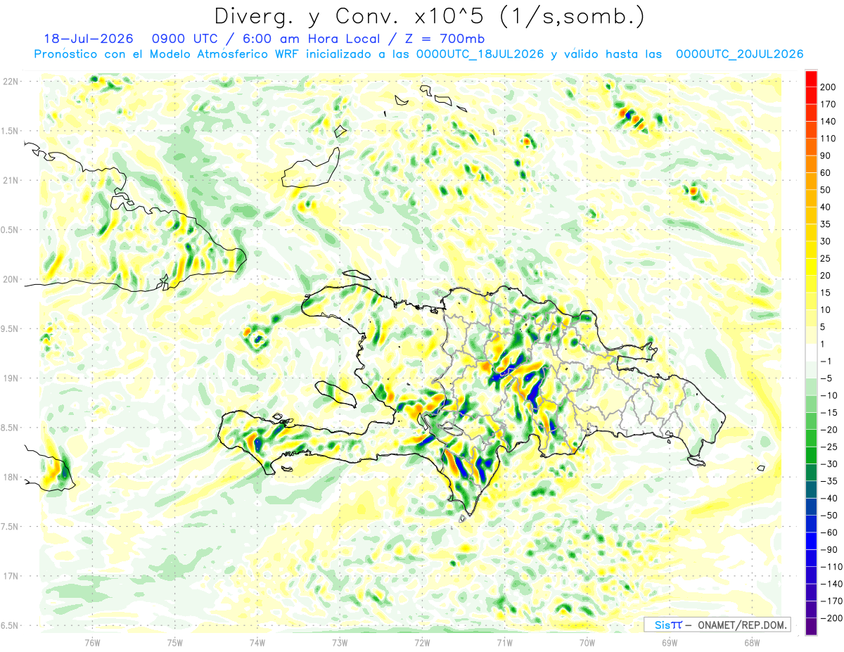844x652 pixels.
Task: Click the '76W' longitude label
Action: (x=91, y=642)
